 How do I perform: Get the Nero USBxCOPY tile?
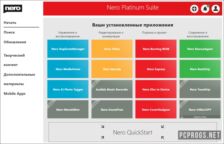click(x=200, y=109)
